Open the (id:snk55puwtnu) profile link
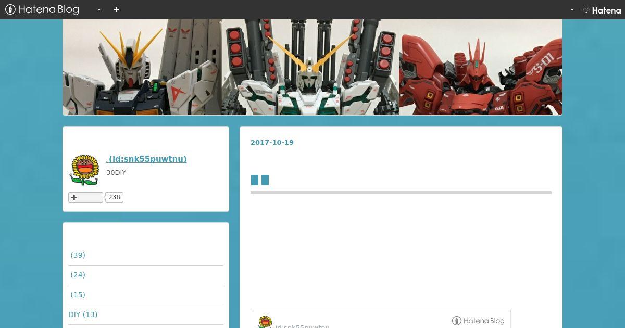 coord(146,159)
